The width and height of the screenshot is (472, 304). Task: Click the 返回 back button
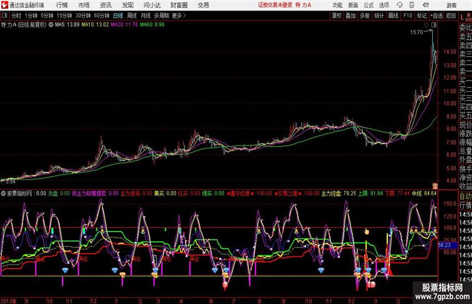tap(451, 16)
